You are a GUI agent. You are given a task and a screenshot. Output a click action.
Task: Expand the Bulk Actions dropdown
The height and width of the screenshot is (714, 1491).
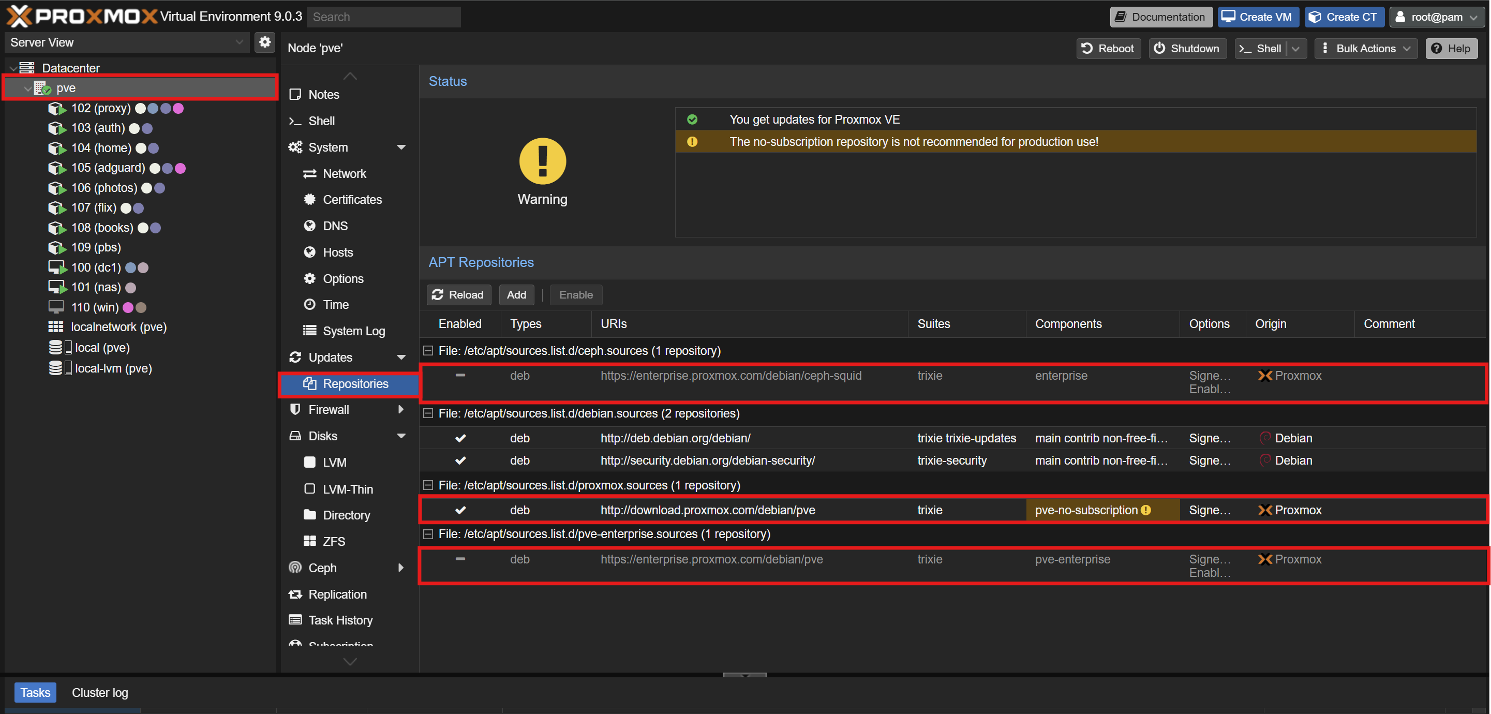click(x=1365, y=49)
